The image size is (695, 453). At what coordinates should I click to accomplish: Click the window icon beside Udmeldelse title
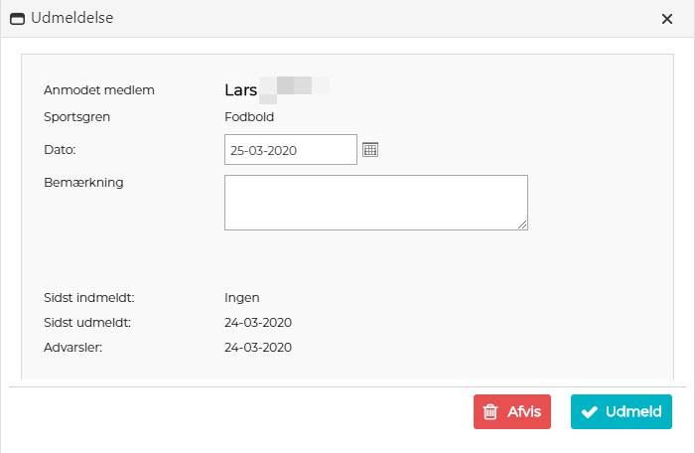tap(17, 18)
